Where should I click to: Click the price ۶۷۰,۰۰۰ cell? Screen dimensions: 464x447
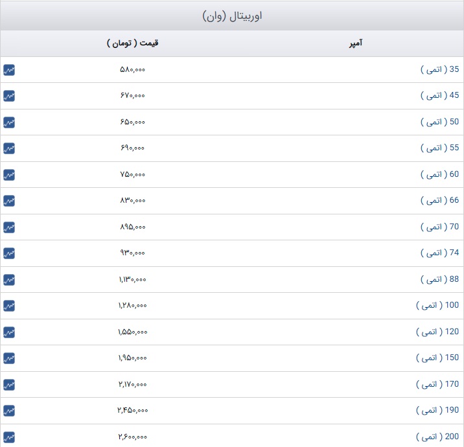click(133, 95)
